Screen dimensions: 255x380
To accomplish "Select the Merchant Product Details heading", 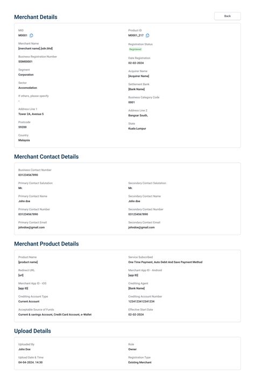I will coord(46,244).
